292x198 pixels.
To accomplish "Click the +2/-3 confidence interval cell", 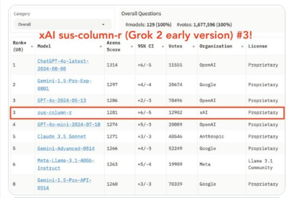I will [x=144, y=101].
